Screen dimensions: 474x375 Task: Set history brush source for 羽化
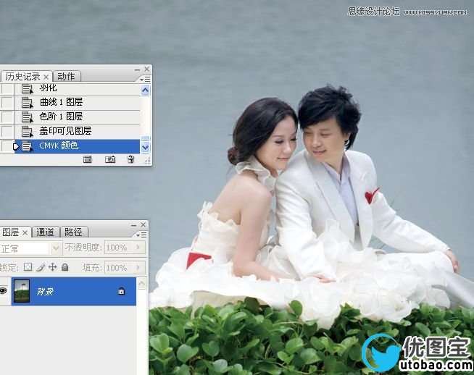coord(7,89)
